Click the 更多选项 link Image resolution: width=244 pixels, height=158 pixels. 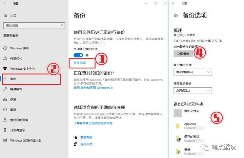pyautogui.click(x=80, y=63)
